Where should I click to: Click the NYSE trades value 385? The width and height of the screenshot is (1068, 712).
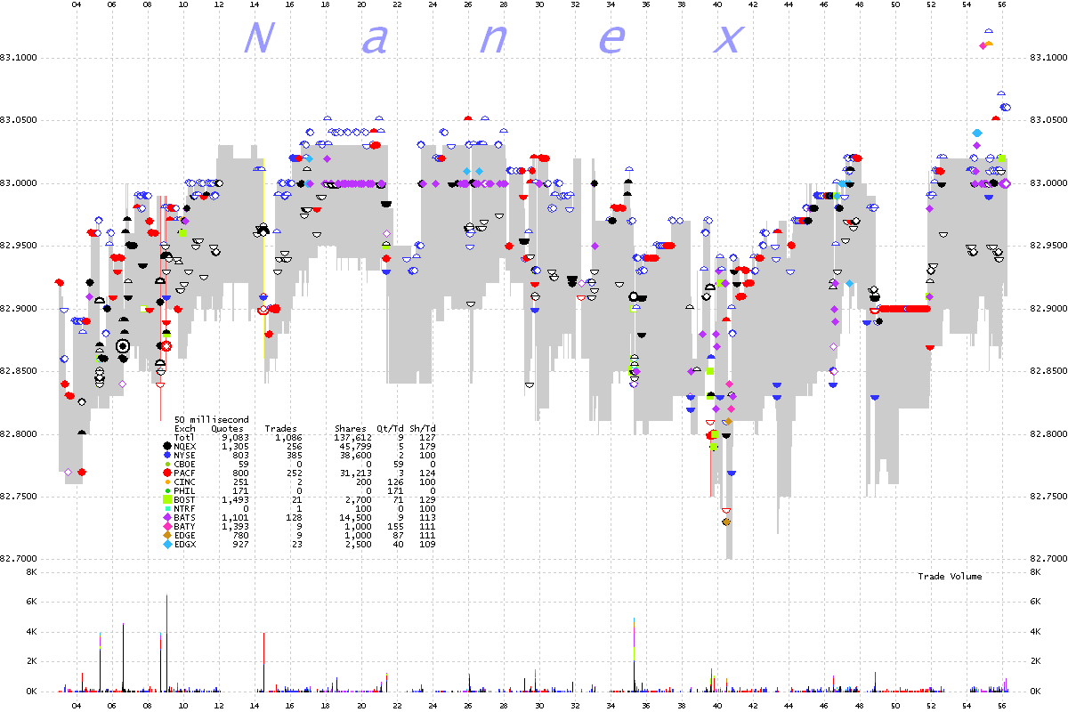click(x=294, y=455)
